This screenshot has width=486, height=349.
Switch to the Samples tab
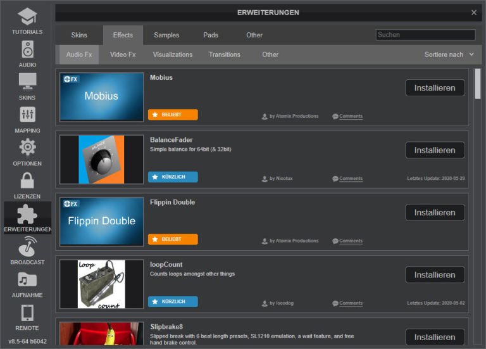pos(166,35)
